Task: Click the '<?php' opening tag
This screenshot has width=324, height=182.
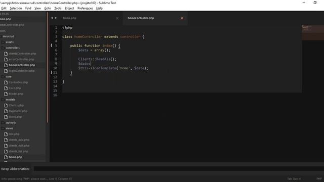Action: (x=67, y=28)
